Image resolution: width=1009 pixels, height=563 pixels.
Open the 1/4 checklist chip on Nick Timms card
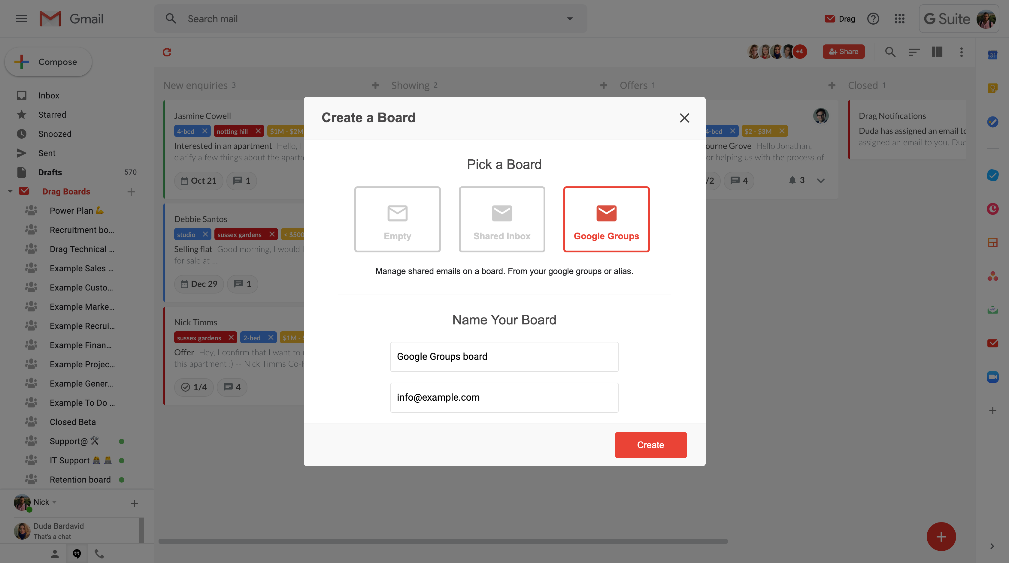tap(194, 387)
